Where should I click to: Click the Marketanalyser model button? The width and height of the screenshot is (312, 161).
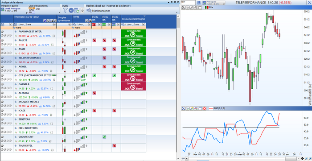pos(99,11)
